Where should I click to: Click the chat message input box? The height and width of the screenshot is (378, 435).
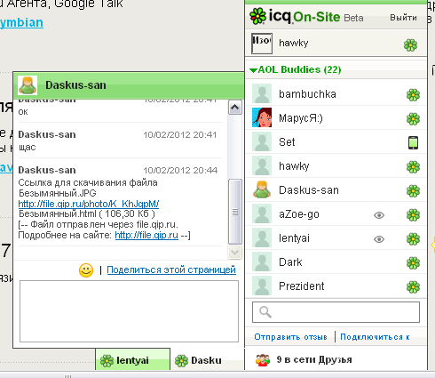pyautogui.click(x=129, y=311)
